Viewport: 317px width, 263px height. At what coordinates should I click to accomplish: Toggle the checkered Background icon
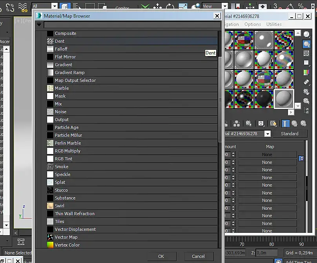306,53
